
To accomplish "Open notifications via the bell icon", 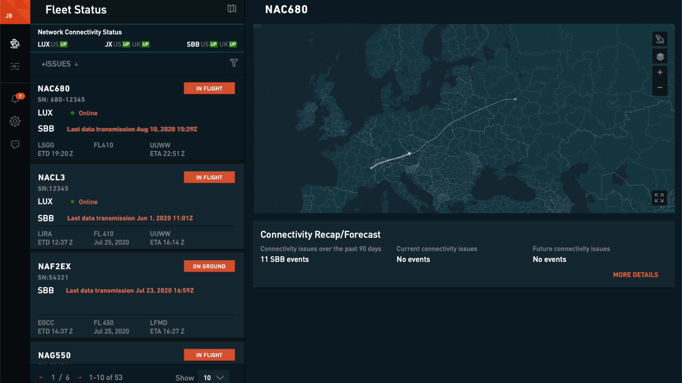I will 15,99.
